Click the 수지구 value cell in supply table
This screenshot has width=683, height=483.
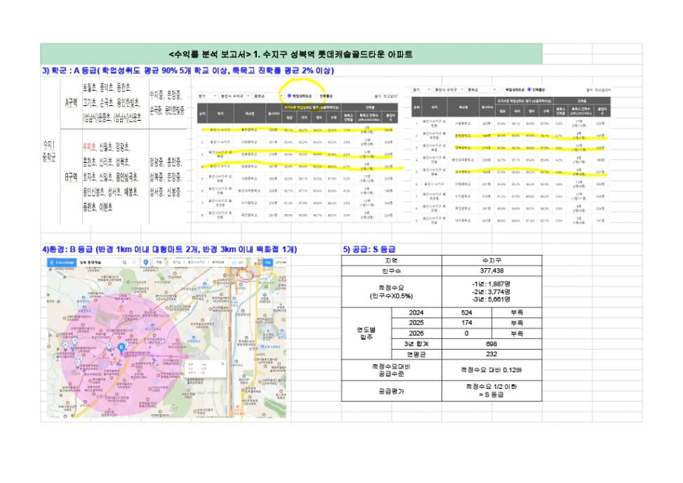[492, 260]
